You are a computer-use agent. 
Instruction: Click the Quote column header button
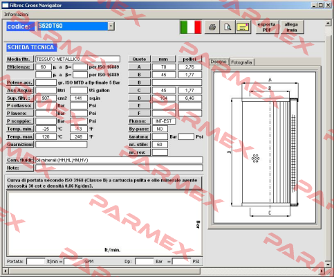click(x=139, y=59)
